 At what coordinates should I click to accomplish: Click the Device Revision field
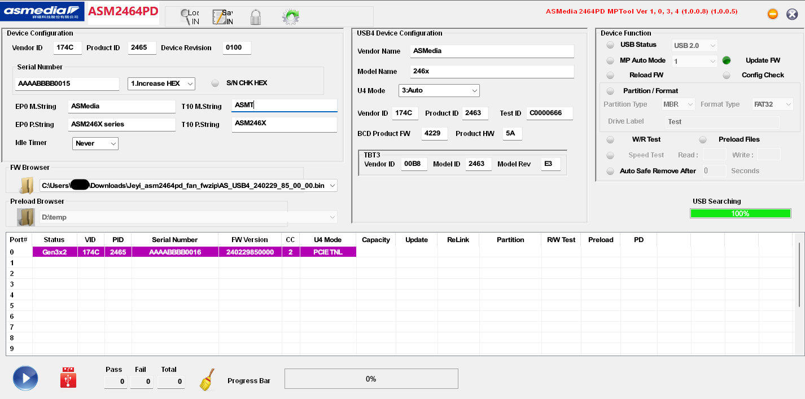(x=237, y=48)
